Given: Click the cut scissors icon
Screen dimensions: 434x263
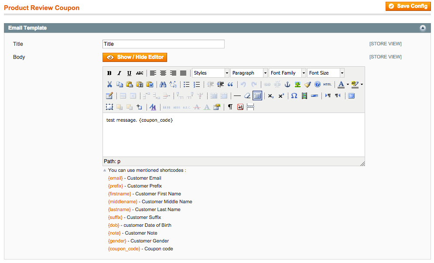Looking at the screenshot, I should (109, 85).
